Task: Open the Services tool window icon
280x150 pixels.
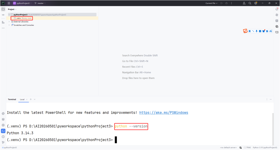Action: pyautogui.click(x=3, y=125)
